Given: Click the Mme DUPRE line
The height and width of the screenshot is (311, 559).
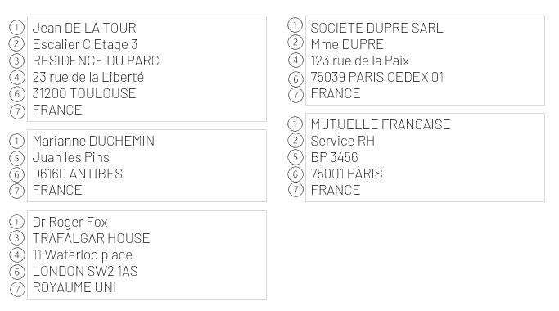Looking at the screenshot, I should point(347,44).
